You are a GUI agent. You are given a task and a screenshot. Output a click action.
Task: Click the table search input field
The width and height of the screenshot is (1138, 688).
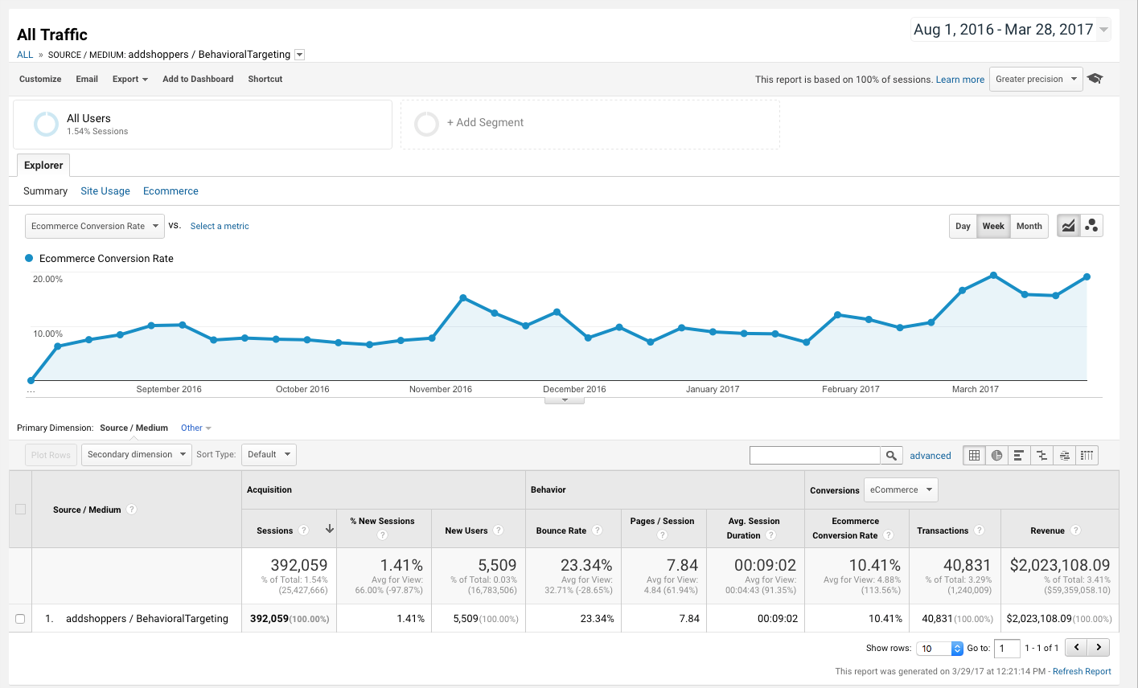(815, 455)
